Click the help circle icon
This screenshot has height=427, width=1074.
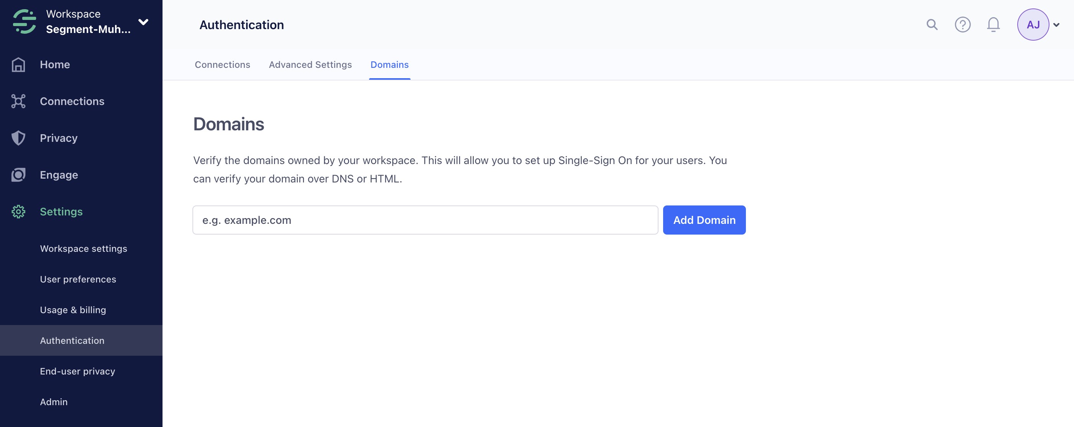(962, 24)
